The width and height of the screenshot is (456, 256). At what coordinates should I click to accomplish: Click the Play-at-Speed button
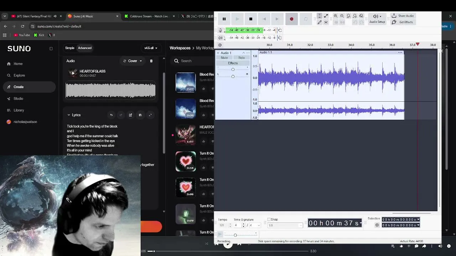pyautogui.click(x=220, y=234)
